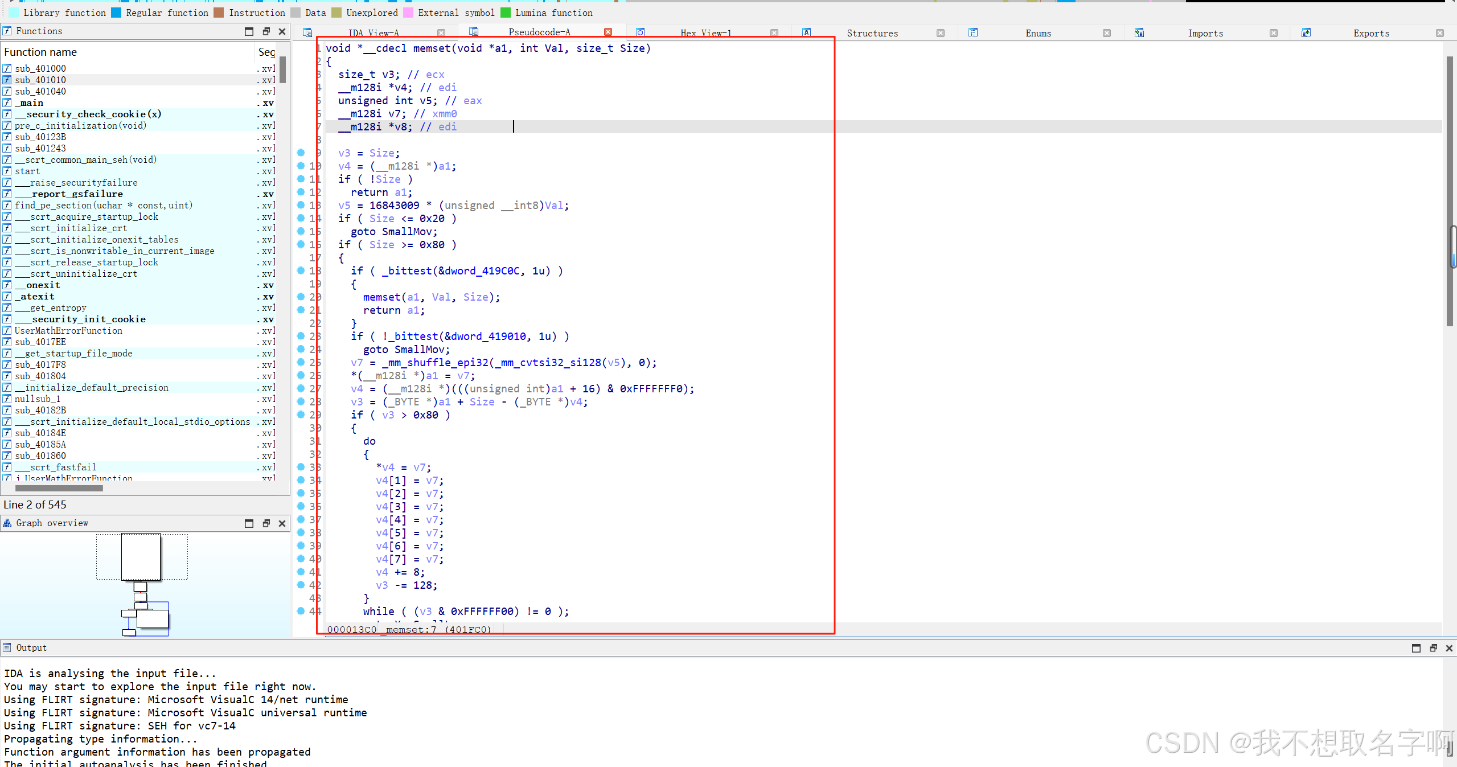Click the Enums tab icon

click(x=973, y=32)
